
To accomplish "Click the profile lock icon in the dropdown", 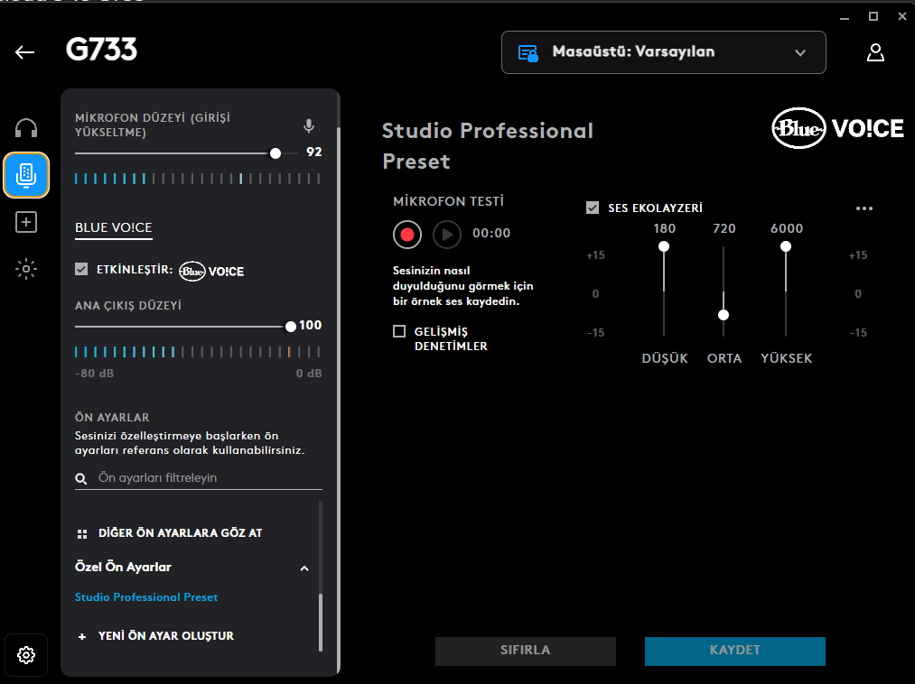I will click(x=528, y=53).
